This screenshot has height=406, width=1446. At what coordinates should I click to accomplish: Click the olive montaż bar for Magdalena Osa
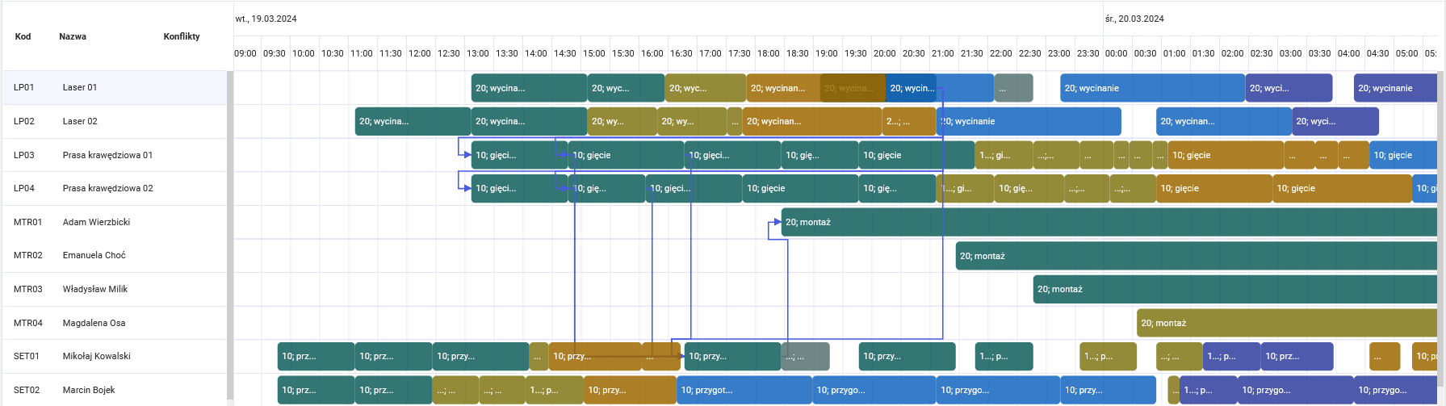pos(1284,323)
